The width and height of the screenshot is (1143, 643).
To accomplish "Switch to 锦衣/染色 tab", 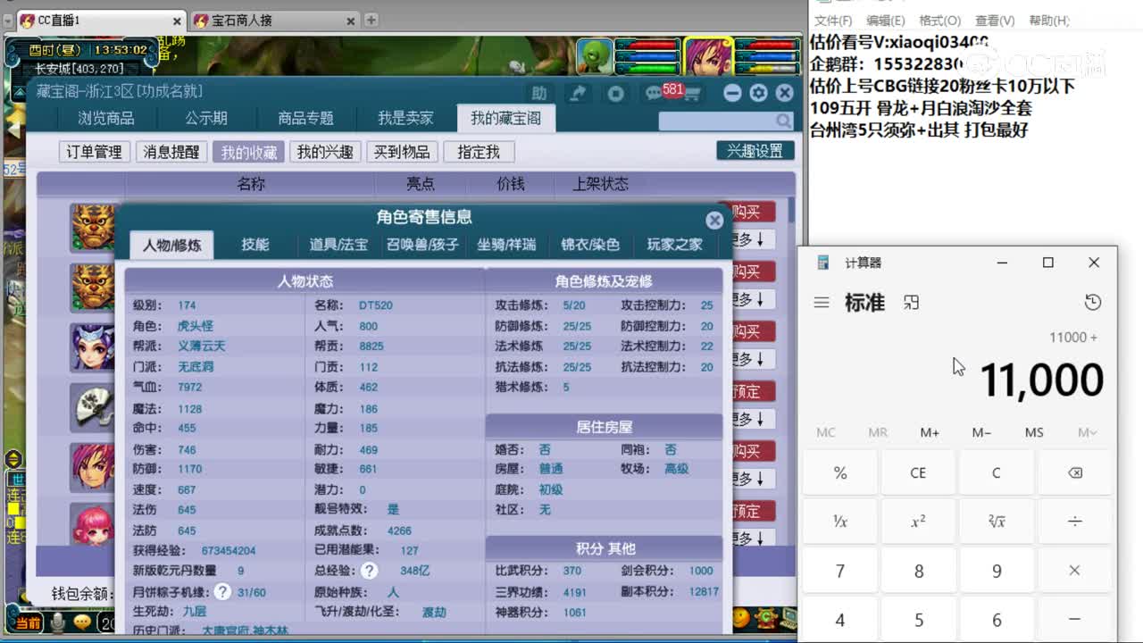I will (589, 245).
